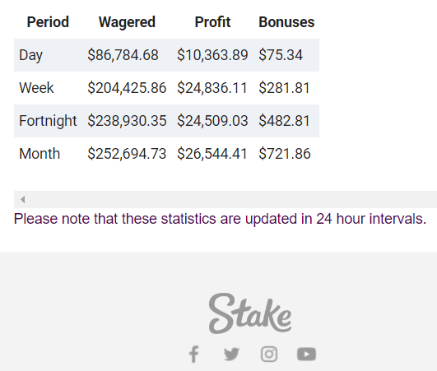The image size is (437, 371).
Task: Click the Stake logo
Action: pyautogui.click(x=250, y=313)
